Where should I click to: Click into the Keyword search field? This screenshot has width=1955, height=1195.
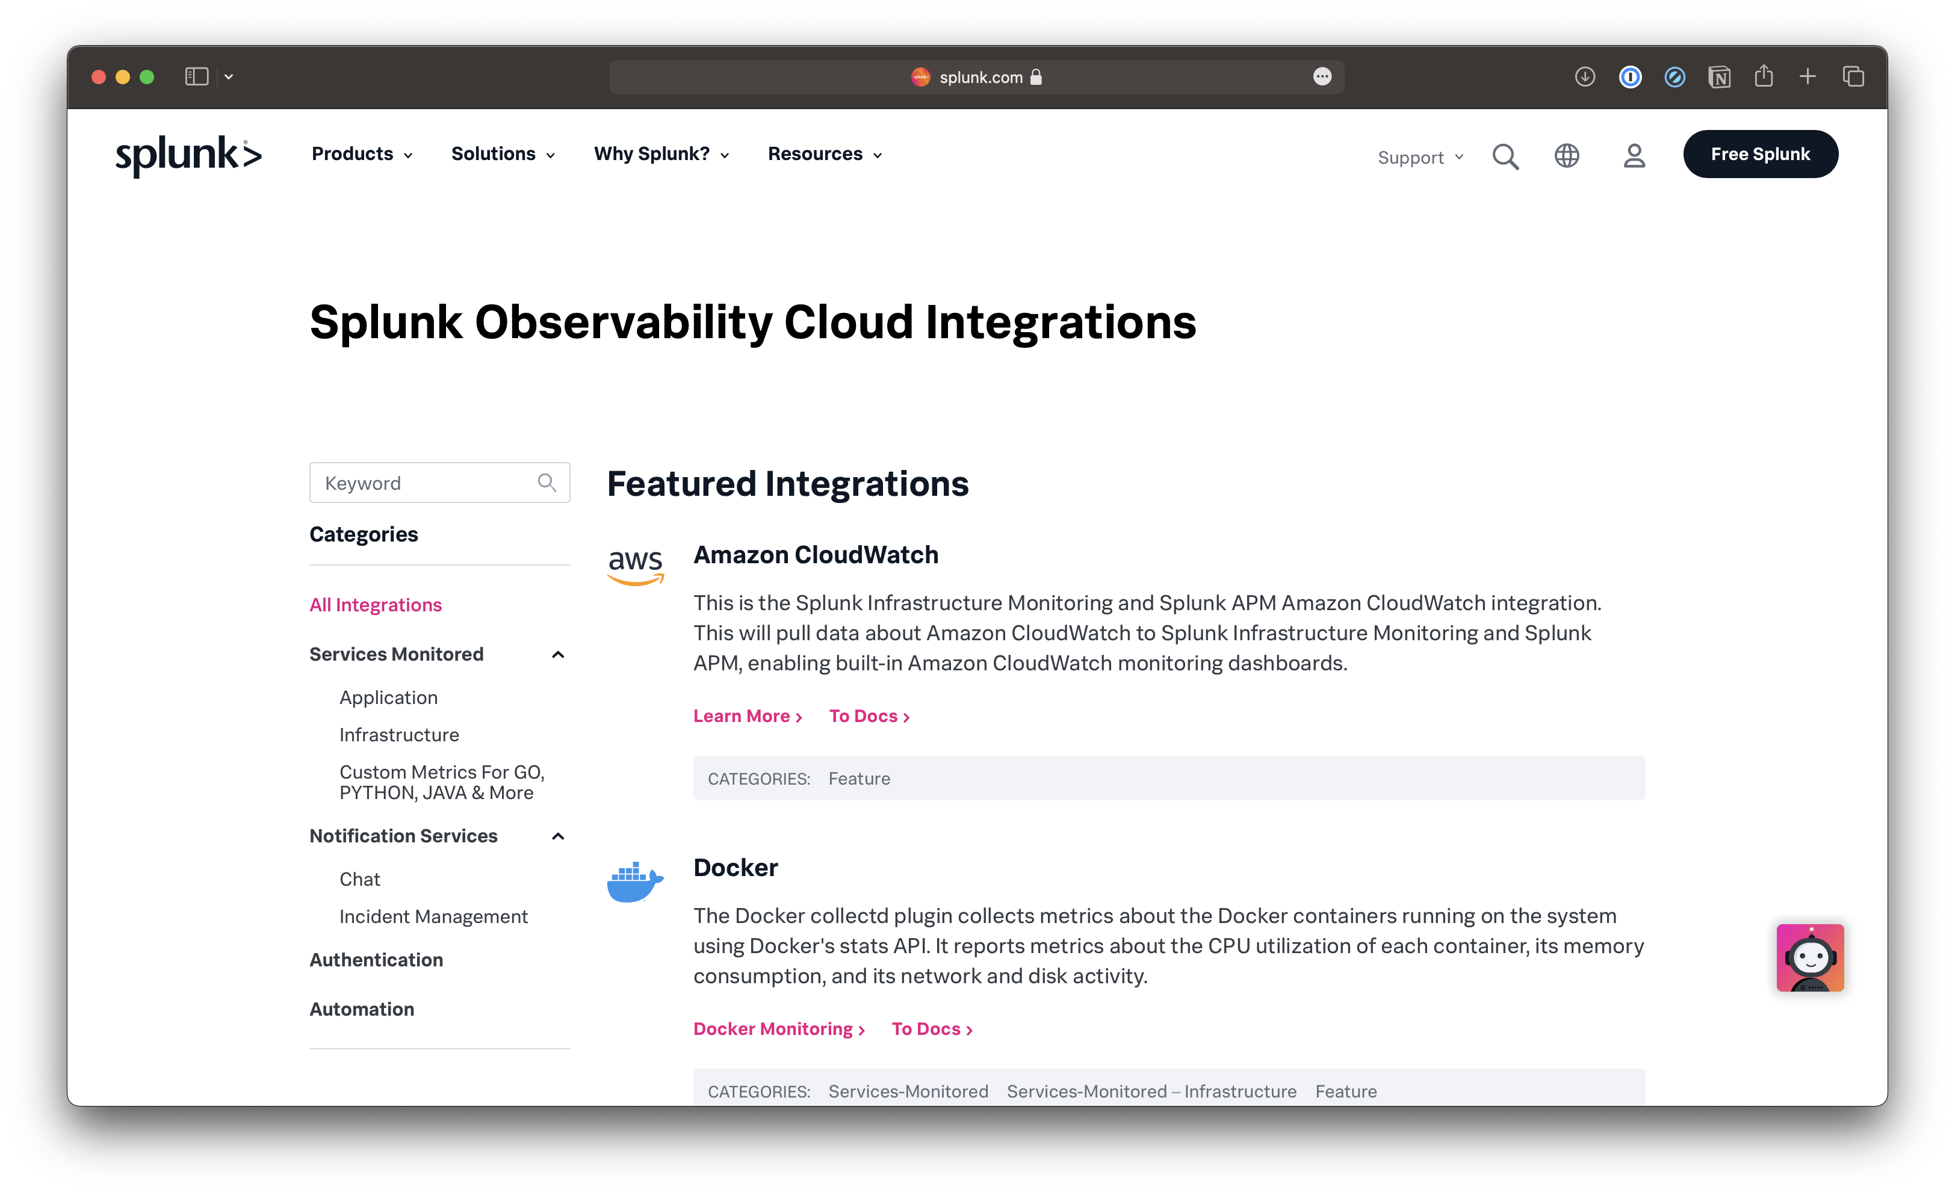point(424,482)
